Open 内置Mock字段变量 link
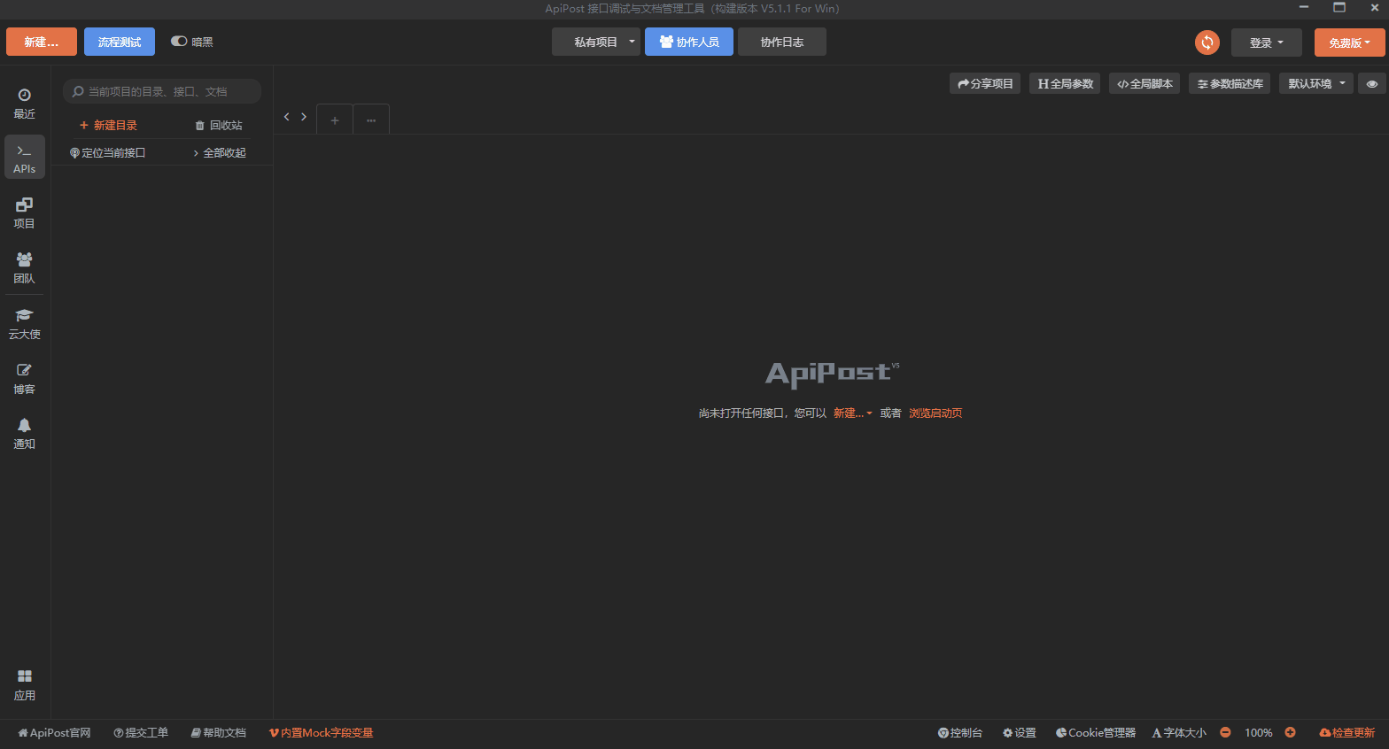 pyautogui.click(x=322, y=733)
